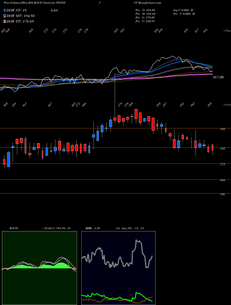Screen dimensions: 231x305
Task: Open the green MACD histogram panel
Action: coord(39,268)
